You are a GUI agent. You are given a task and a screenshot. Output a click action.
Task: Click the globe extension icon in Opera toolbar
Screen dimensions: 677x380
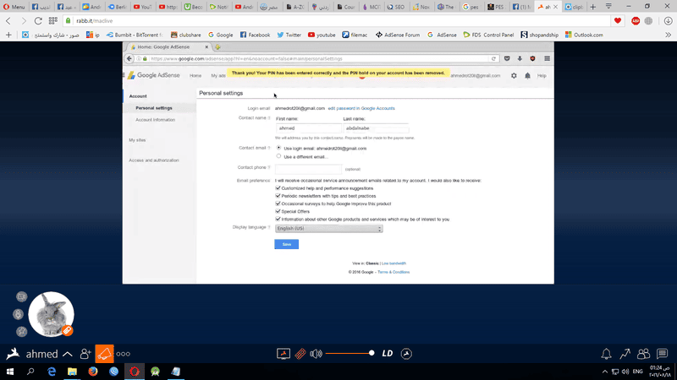[648, 20]
